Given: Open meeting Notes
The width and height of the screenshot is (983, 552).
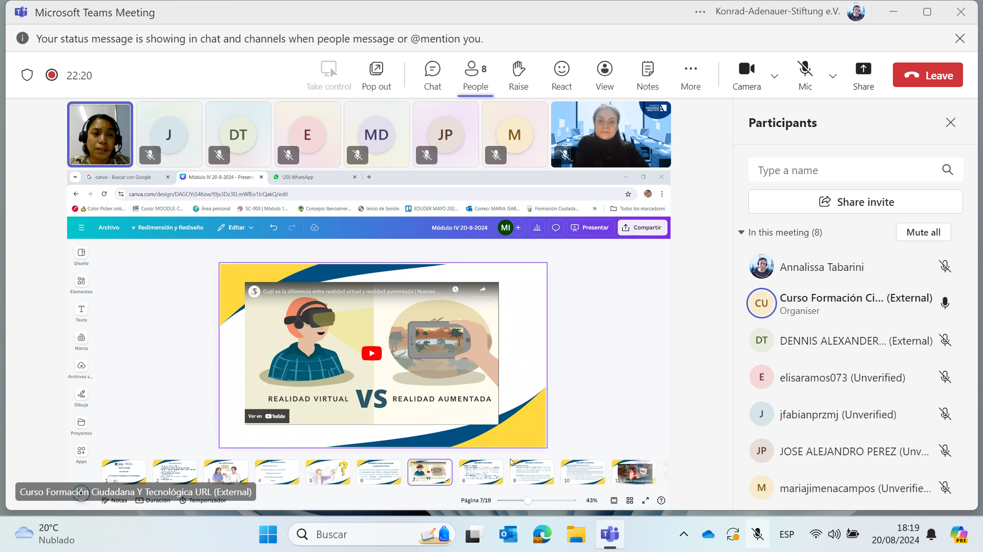Looking at the screenshot, I should pos(647,75).
